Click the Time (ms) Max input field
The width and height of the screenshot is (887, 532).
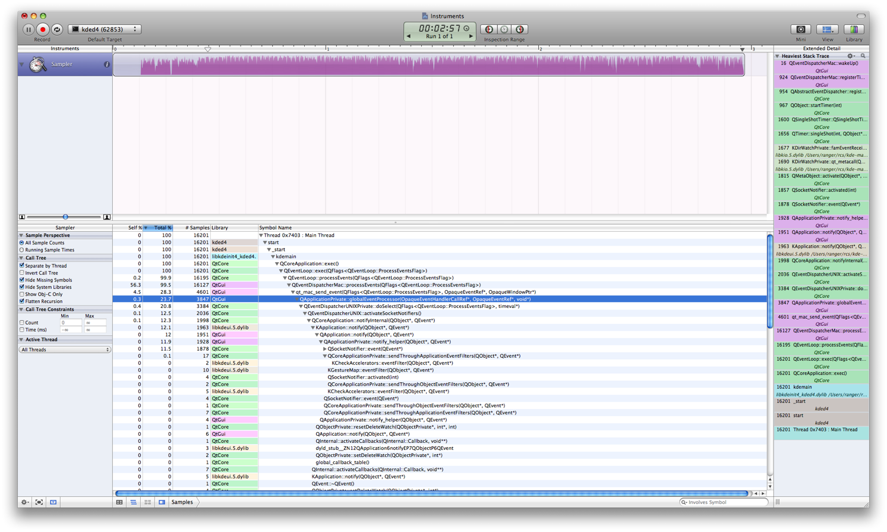click(96, 330)
